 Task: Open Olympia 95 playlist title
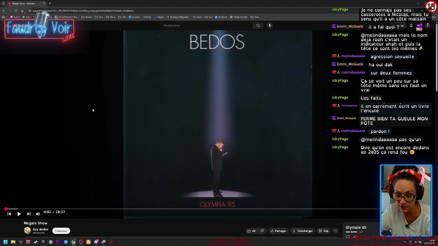point(356,227)
